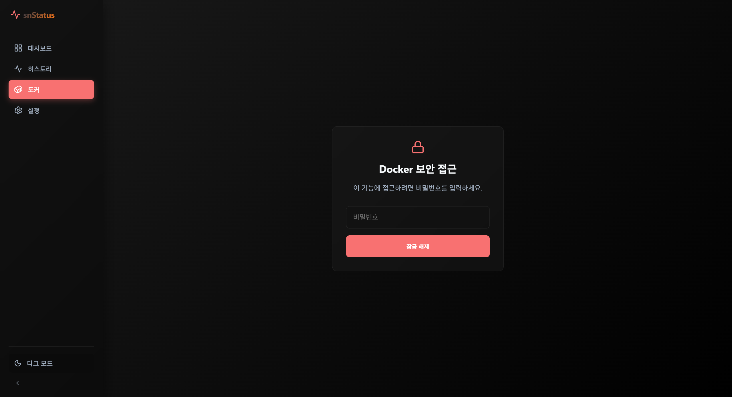Click the dashboard grid icon
Image resolution: width=732 pixels, height=397 pixels.
click(x=18, y=48)
